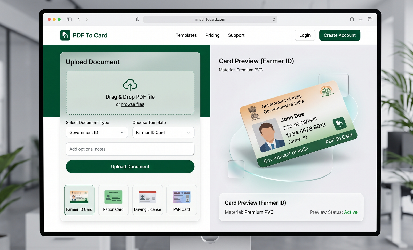The height and width of the screenshot is (250, 413).
Task: Click the Card Preview (Farmer ID) main heading
Action: point(256,61)
